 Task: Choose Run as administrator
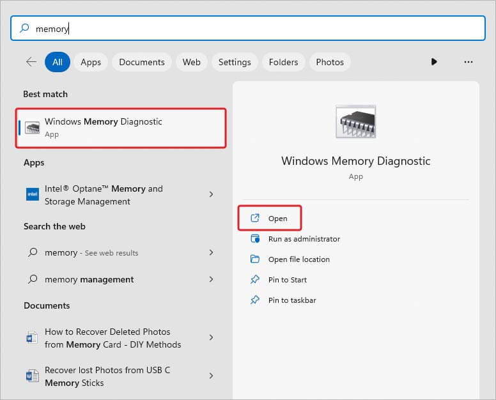[304, 239]
